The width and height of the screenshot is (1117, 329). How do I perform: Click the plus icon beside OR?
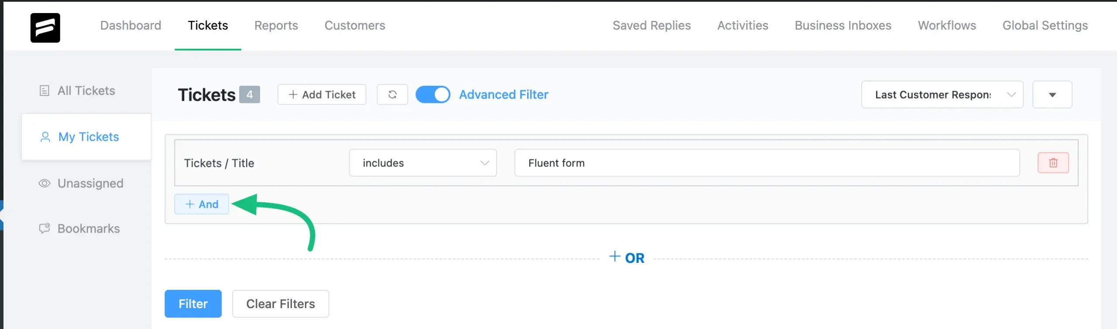click(614, 257)
